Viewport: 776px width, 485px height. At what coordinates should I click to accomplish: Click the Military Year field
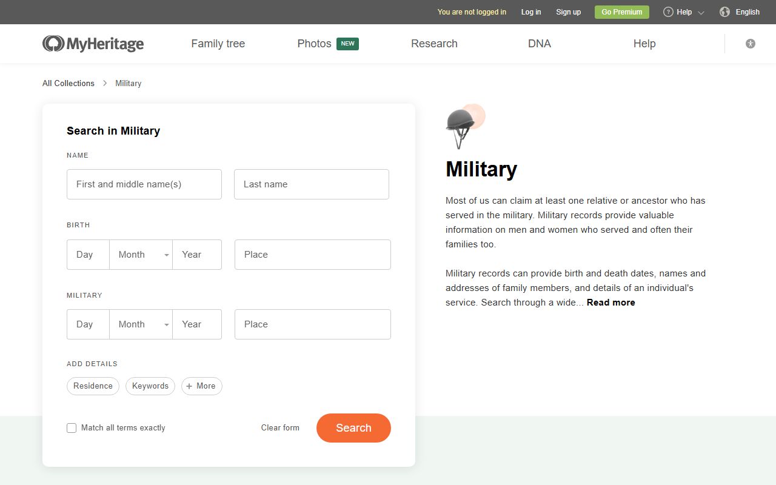click(x=197, y=324)
